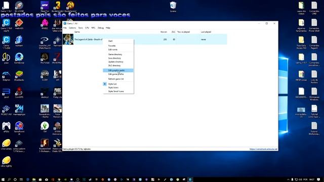Click the Game column header

pyautogui.click(x=77, y=32)
